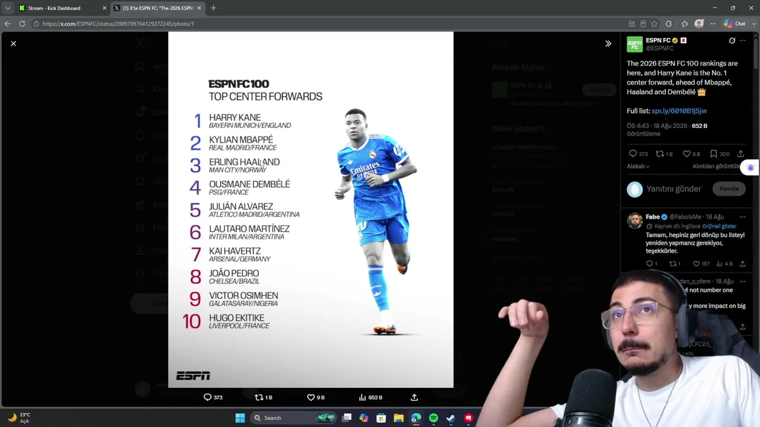Switch to Stream - Kick Dashboard tab
The width and height of the screenshot is (760, 427).
click(x=62, y=8)
